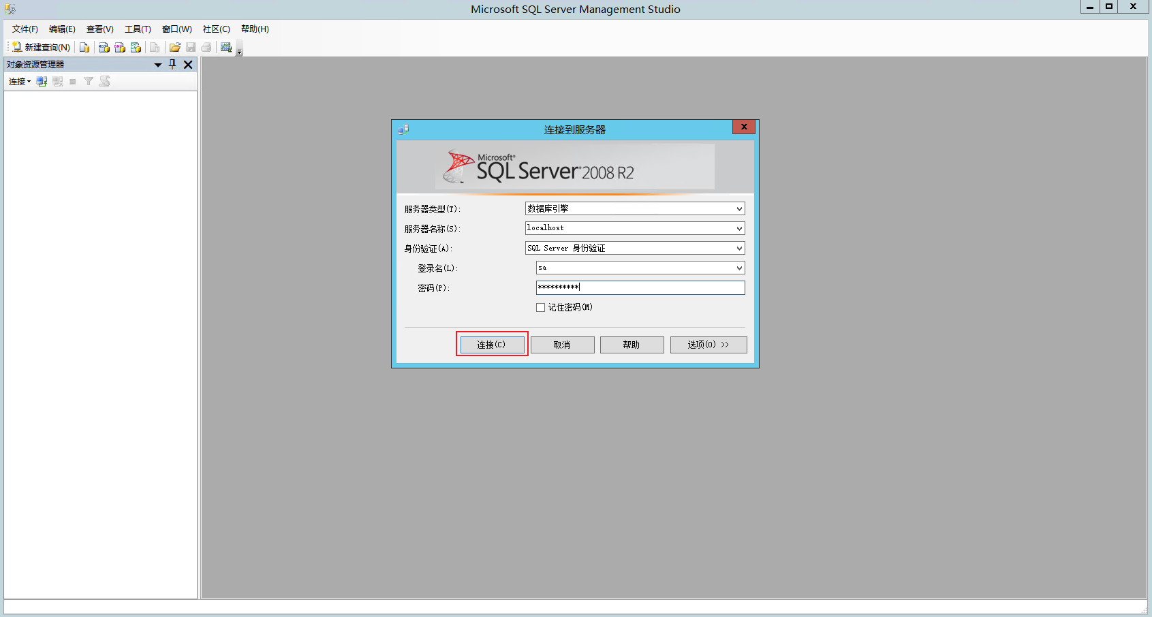Open the 服务器名称 server name dropdown
Viewport: 1152px width, 617px height.
click(739, 228)
